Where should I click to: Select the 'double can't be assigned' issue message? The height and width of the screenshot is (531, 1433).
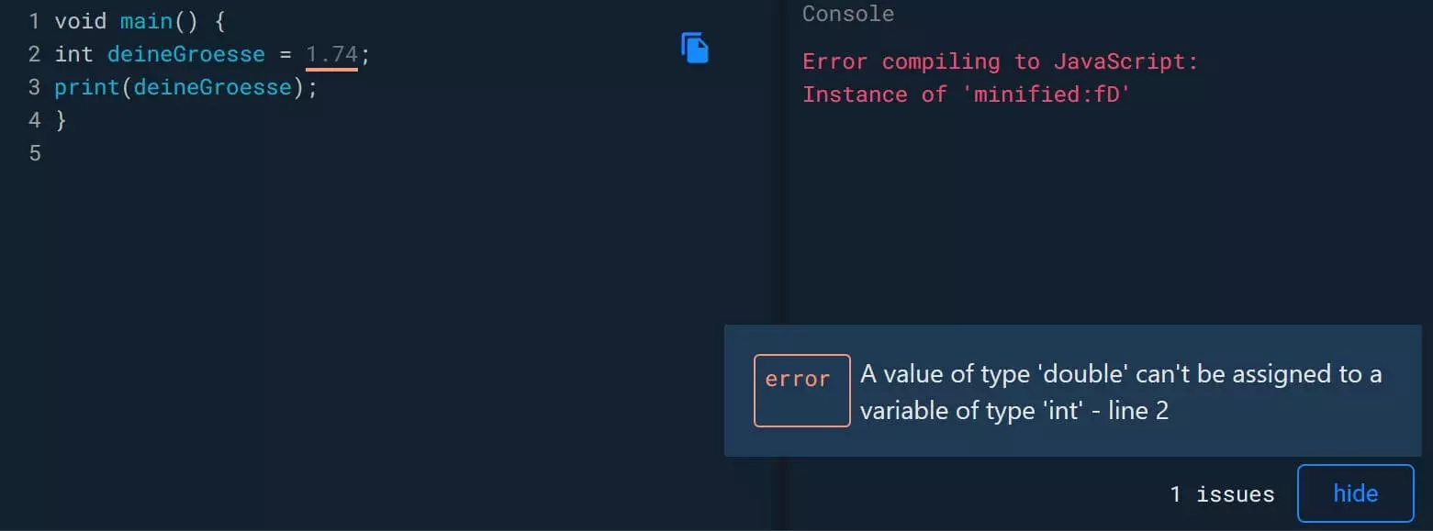coord(1121,392)
